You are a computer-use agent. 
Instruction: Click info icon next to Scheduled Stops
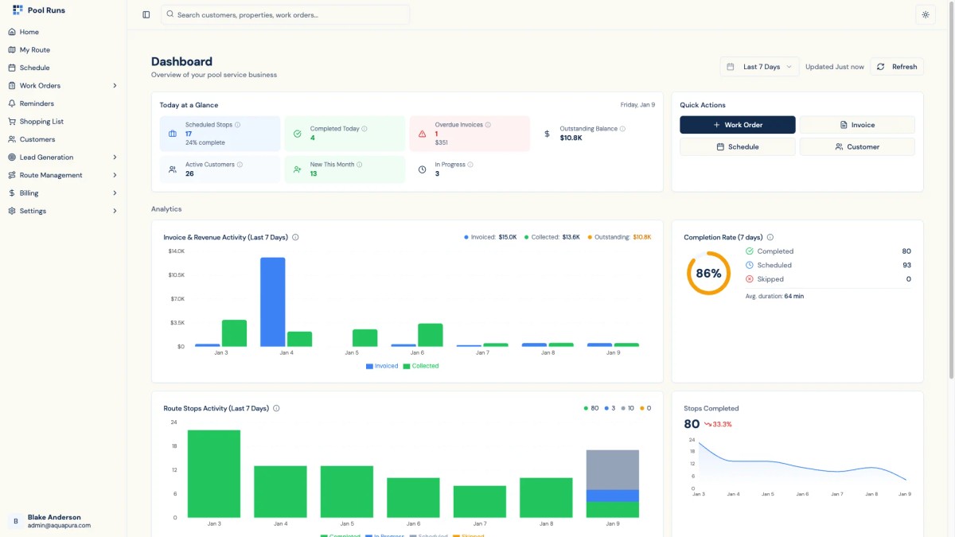pos(238,125)
